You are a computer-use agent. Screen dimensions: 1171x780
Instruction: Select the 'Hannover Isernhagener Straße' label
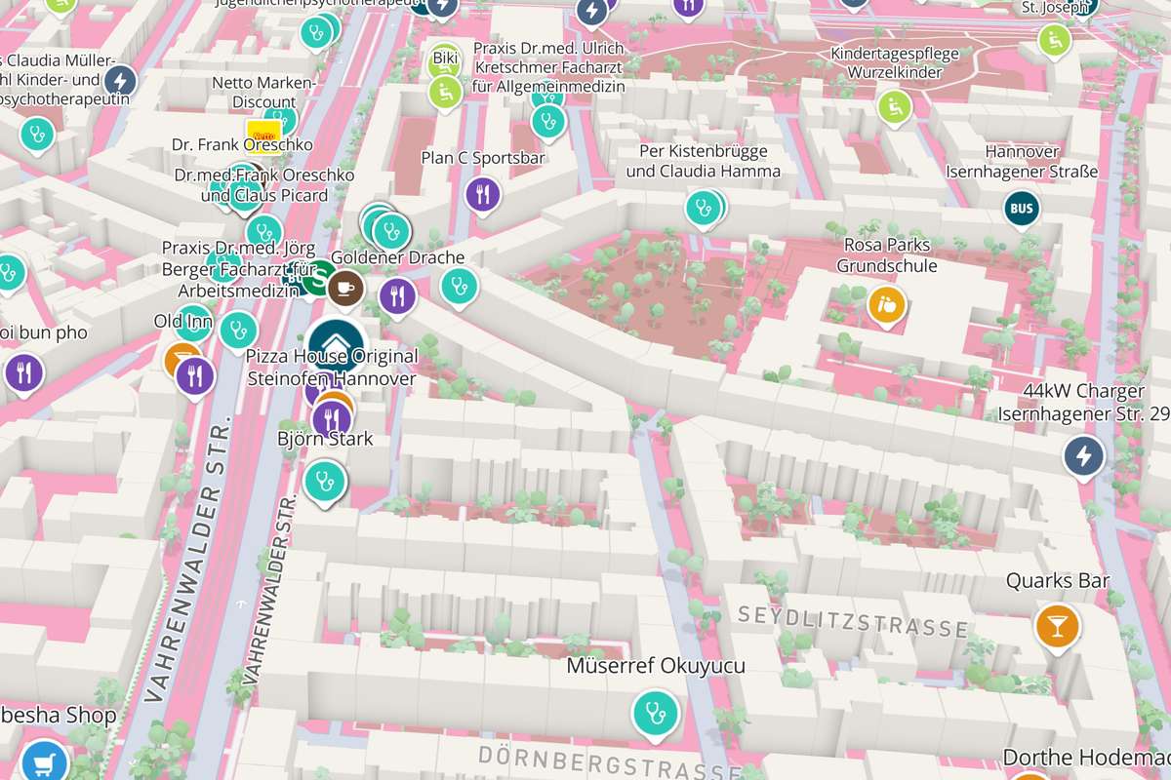click(1023, 162)
